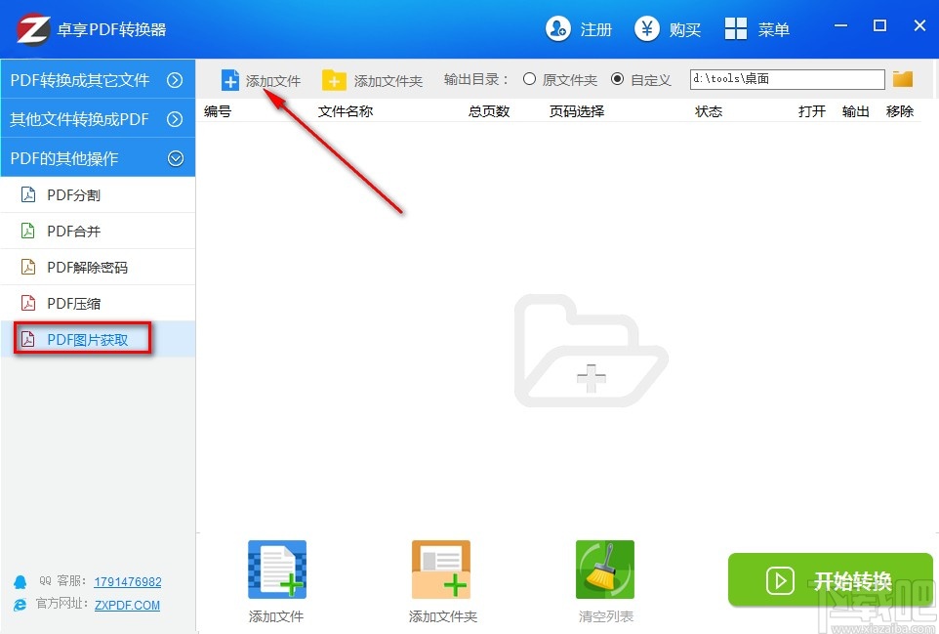Click the browser icon beside 官方网址
This screenshot has height=634, width=939.
pos(20,605)
